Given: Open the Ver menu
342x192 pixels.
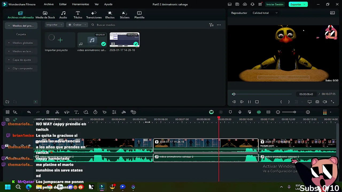Looking at the screenshot, I should click(97, 4).
